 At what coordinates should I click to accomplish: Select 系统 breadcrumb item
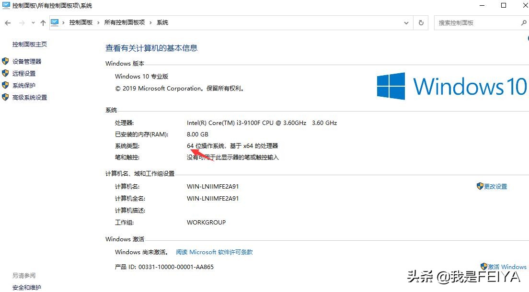pos(162,22)
